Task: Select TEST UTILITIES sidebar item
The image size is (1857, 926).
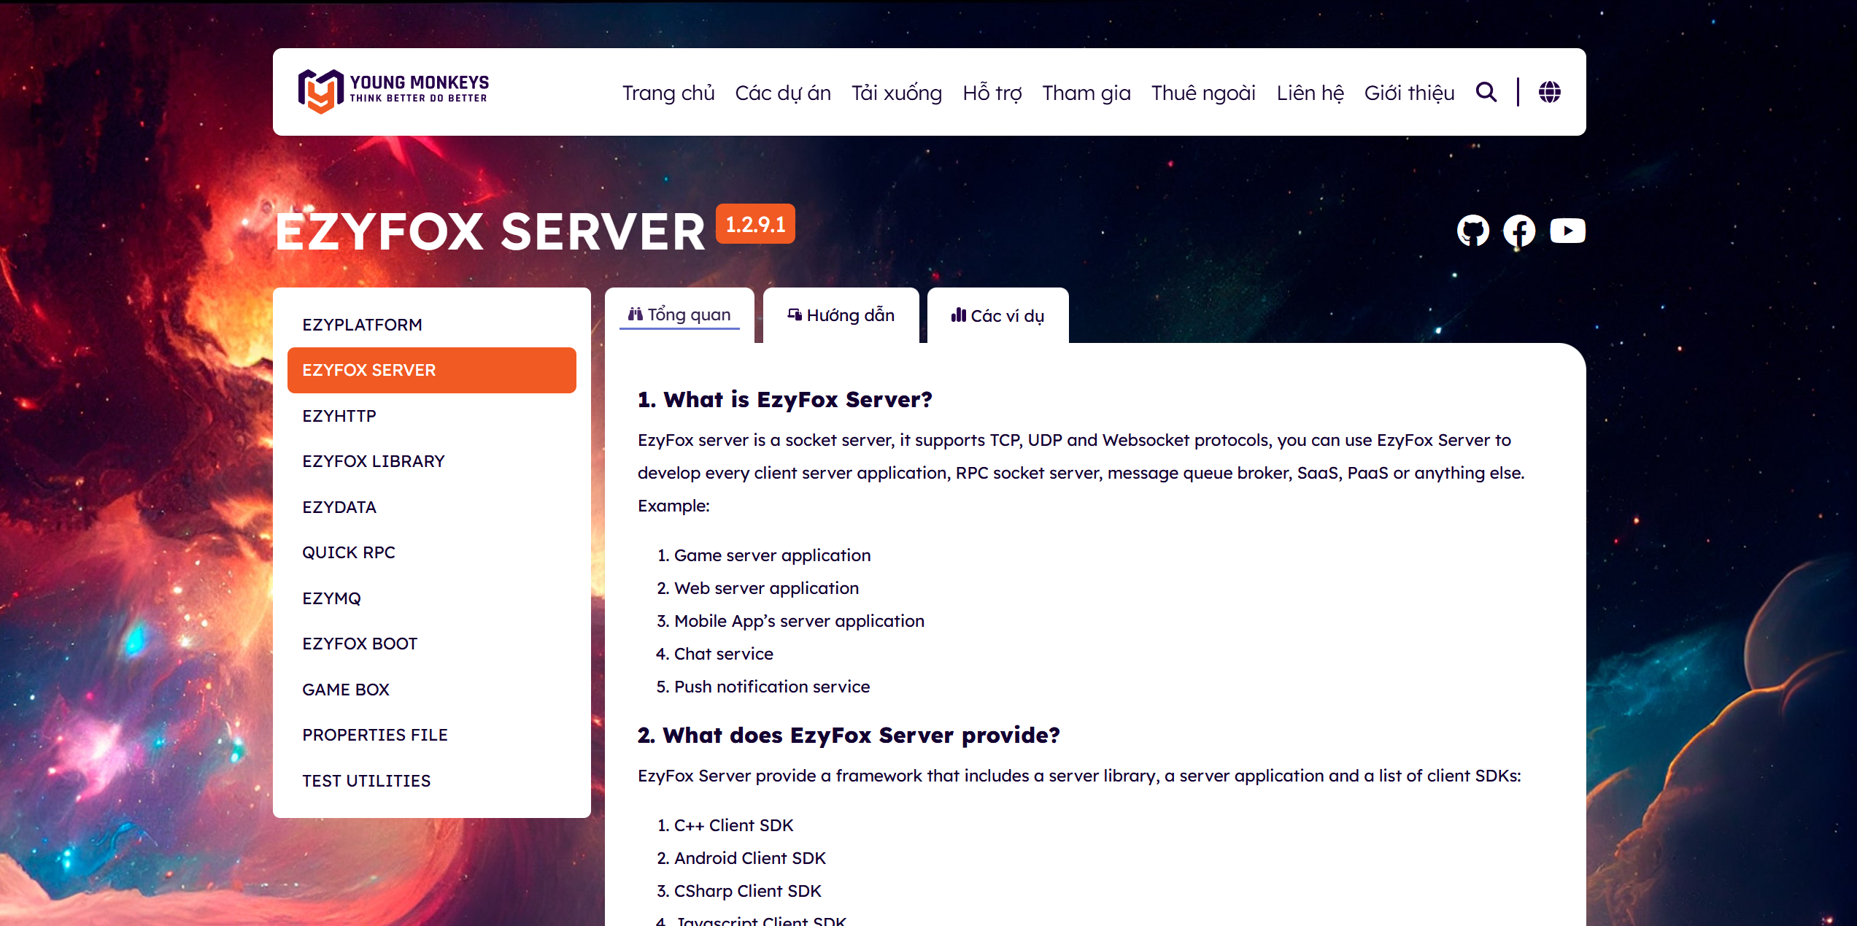Action: (x=366, y=781)
